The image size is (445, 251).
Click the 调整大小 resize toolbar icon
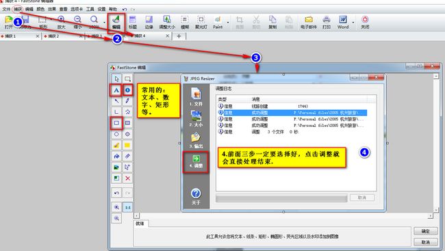(x=167, y=22)
